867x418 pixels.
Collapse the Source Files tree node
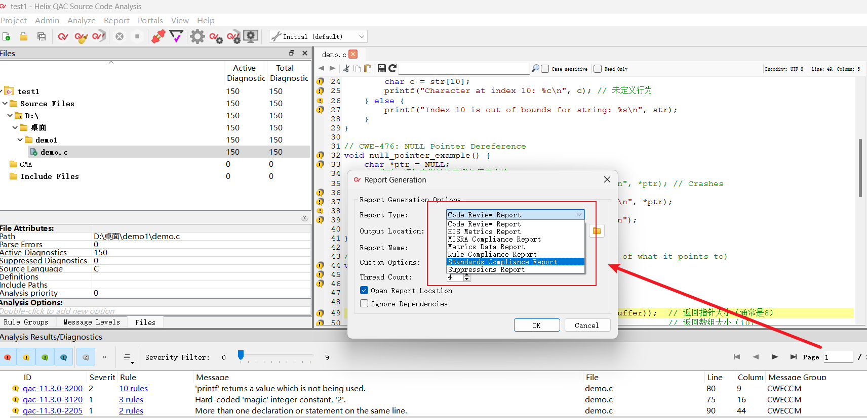click(x=5, y=103)
